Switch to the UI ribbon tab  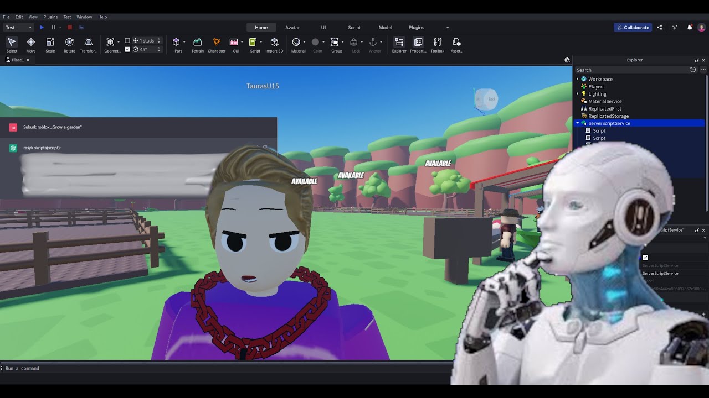pyautogui.click(x=323, y=27)
